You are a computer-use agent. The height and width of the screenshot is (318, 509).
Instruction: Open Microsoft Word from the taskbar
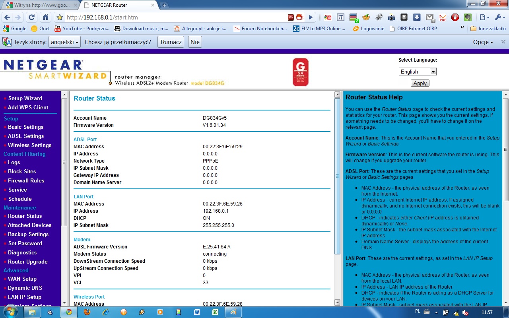click(196, 312)
